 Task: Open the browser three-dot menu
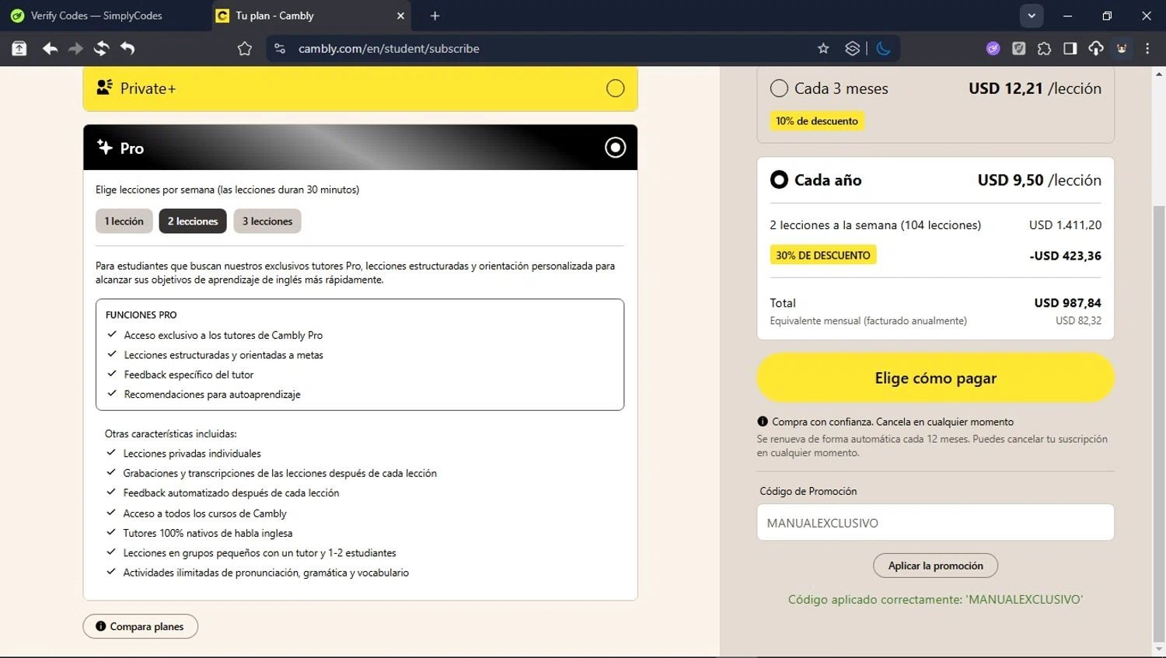[1147, 49]
